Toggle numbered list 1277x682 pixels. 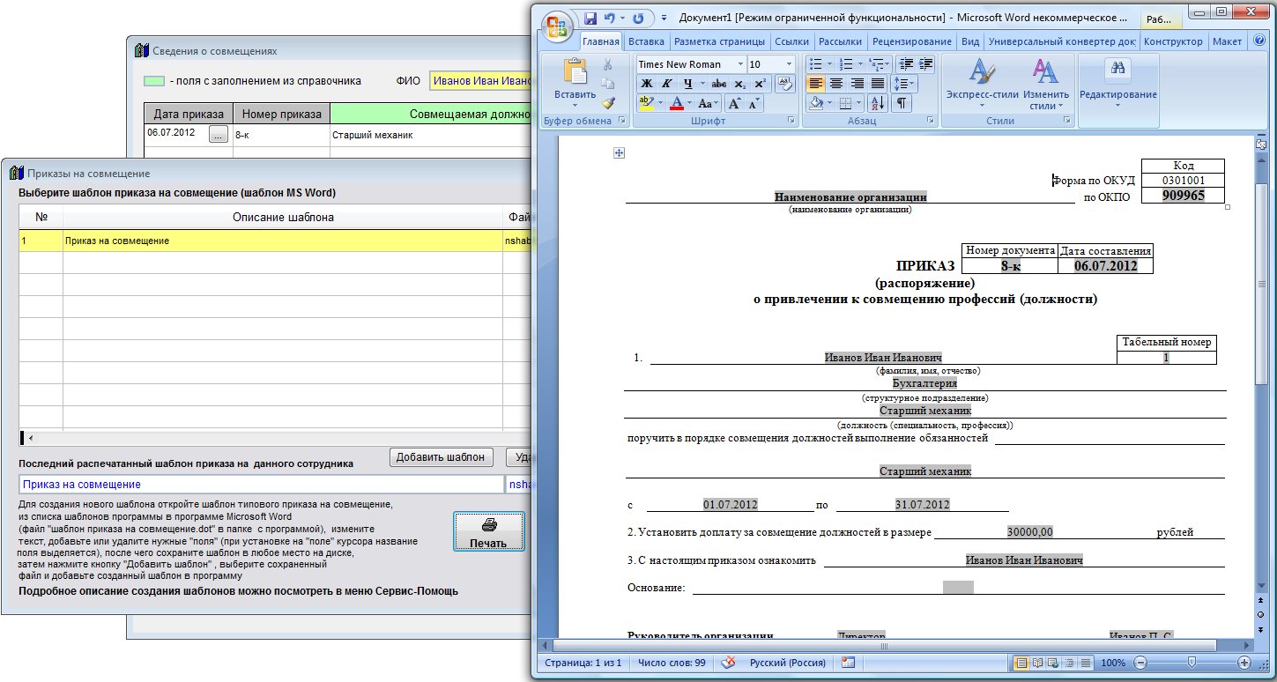847,64
